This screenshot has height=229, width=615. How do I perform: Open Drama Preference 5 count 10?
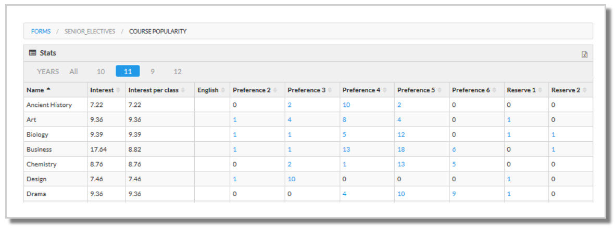(400, 194)
